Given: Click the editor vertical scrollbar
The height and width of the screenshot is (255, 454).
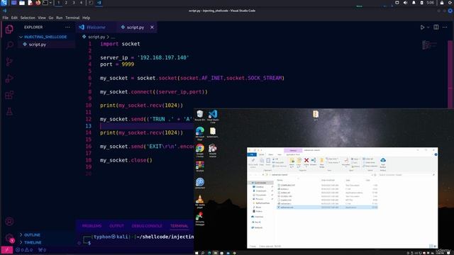Looking at the screenshot, I should [x=450, y=74].
